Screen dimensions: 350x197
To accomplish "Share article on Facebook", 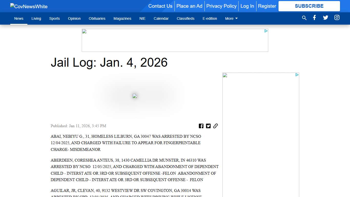I will click(x=201, y=126).
